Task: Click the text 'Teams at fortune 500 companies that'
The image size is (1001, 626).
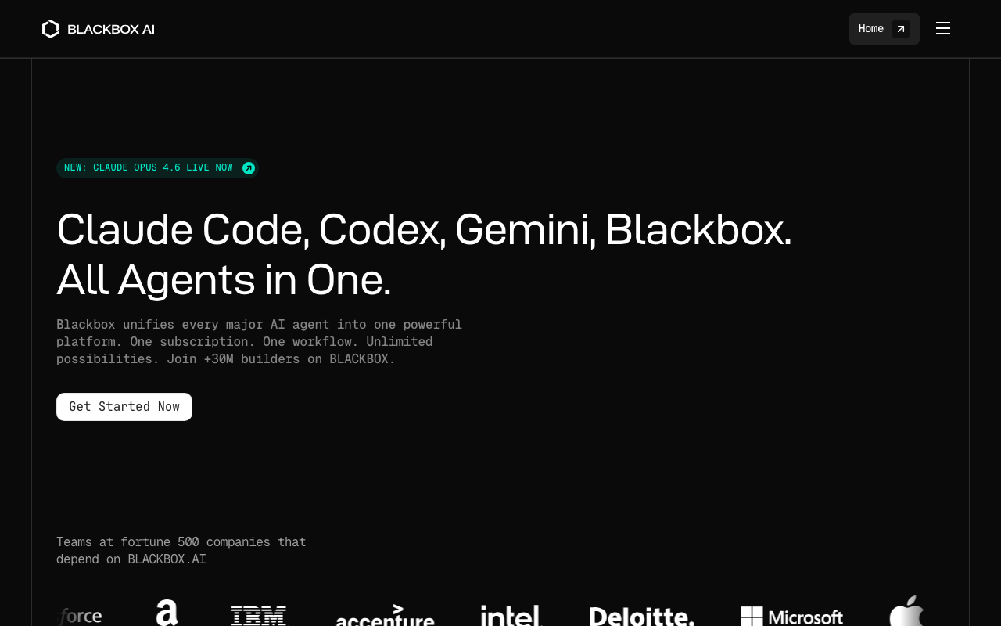Action: [x=181, y=541]
